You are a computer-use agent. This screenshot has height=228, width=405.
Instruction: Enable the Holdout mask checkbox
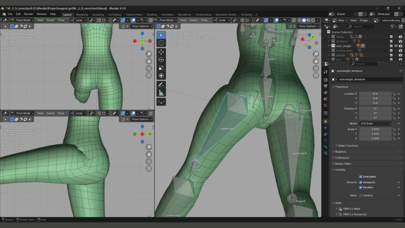361,196
